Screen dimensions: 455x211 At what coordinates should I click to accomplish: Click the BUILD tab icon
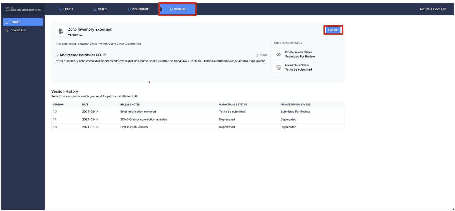point(95,9)
